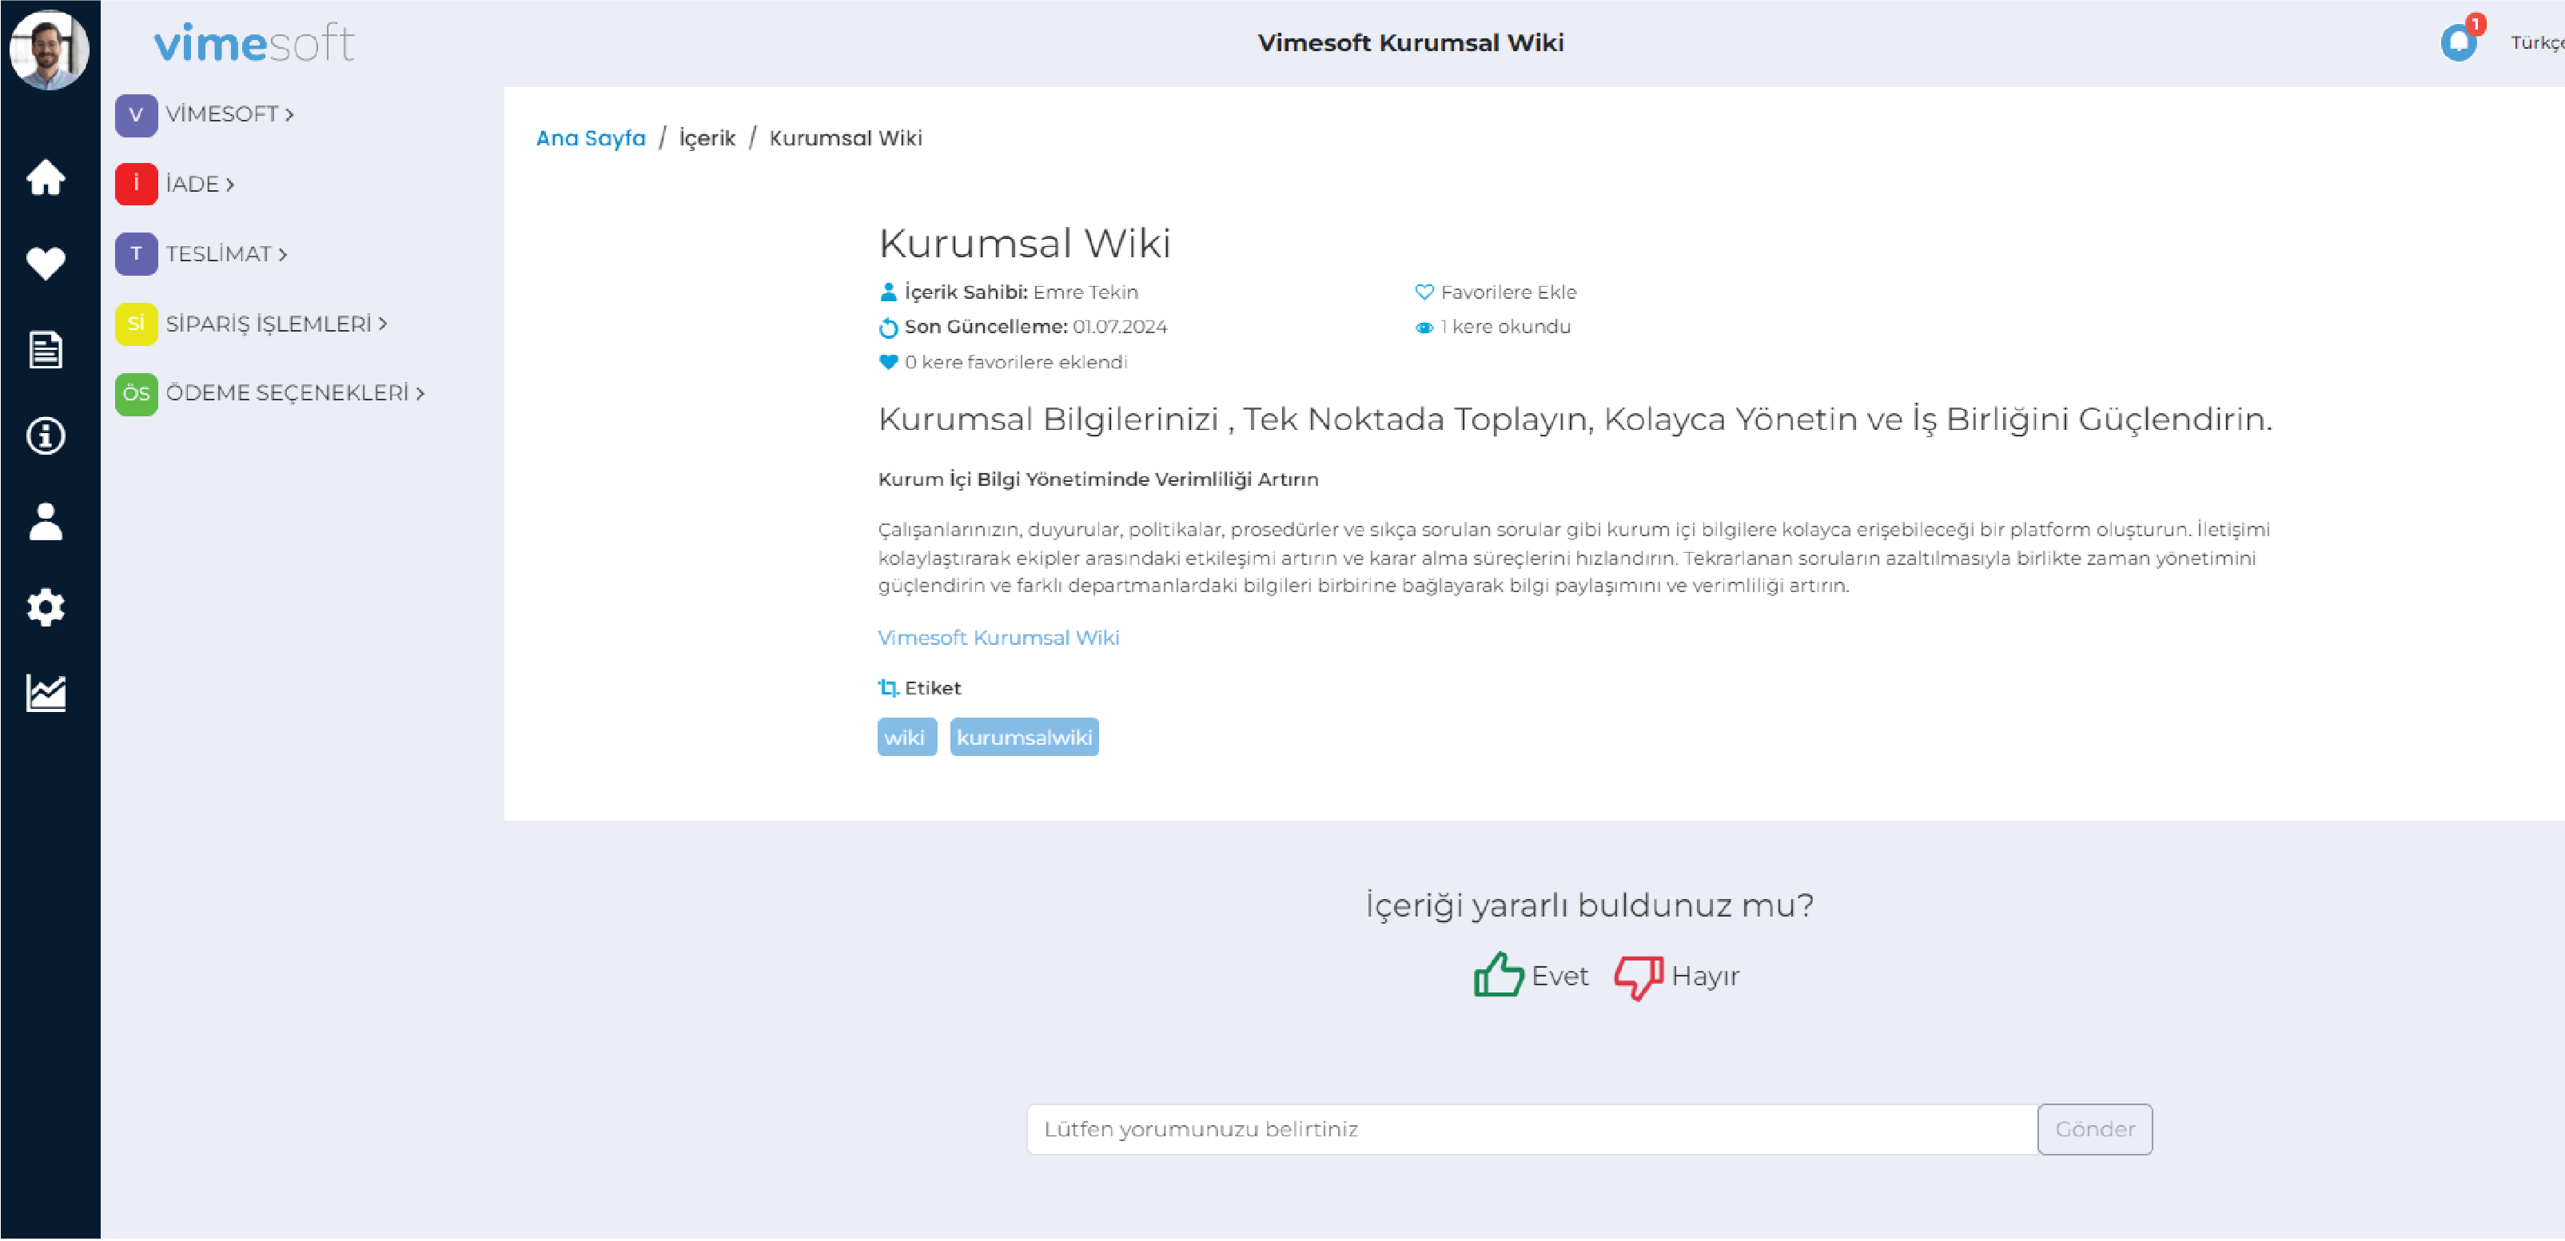Screen dimensions: 2565x1241
Task: Open the documents icon in sidebar
Action: click(46, 349)
